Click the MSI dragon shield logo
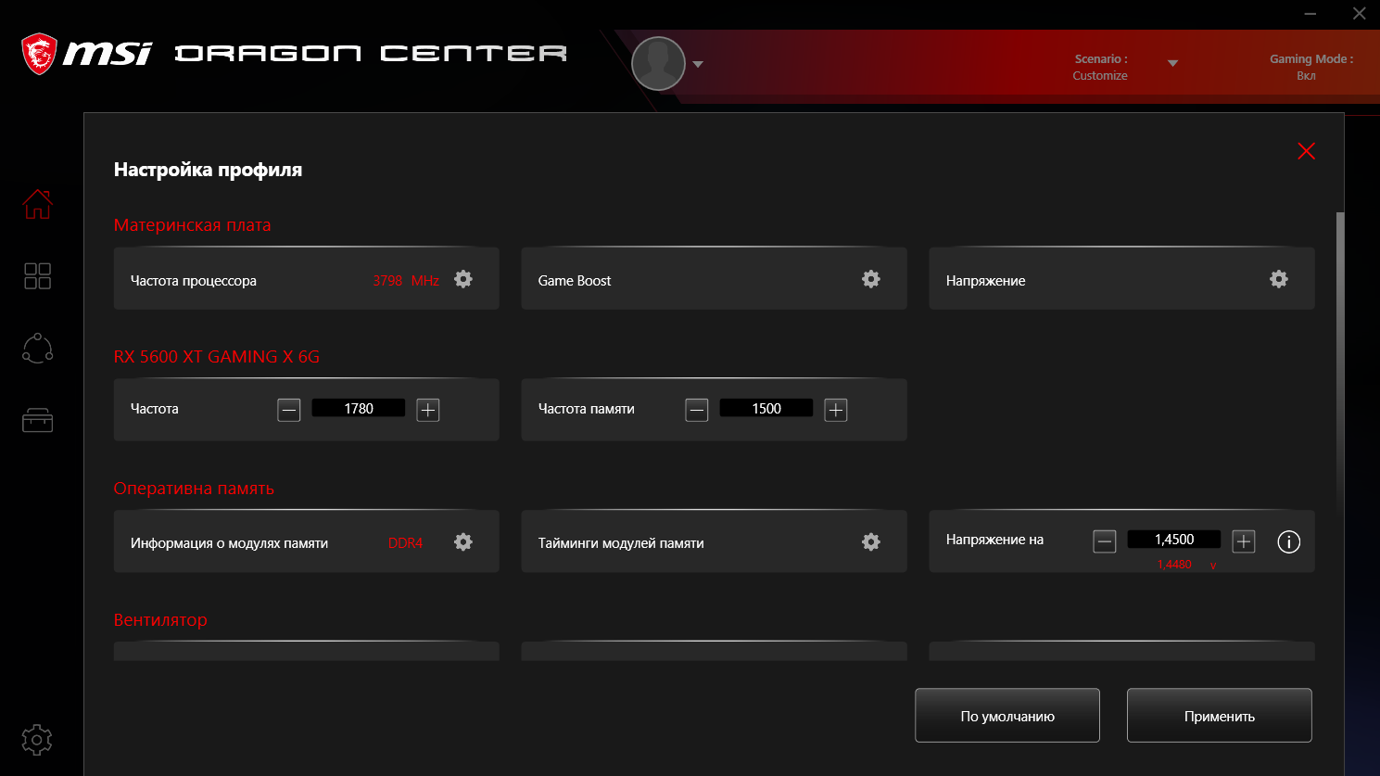Viewport: 1380px width, 776px height. click(39, 54)
